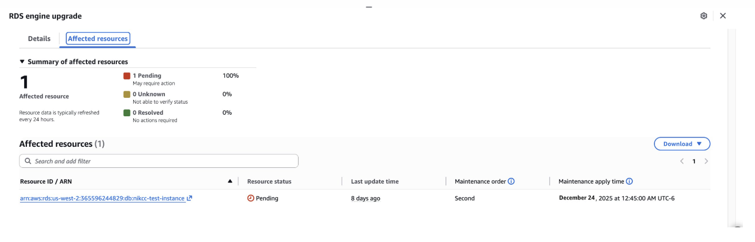This screenshot has width=755, height=242.
Task: Go to the next results page arrow
Action: click(x=707, y=161)
